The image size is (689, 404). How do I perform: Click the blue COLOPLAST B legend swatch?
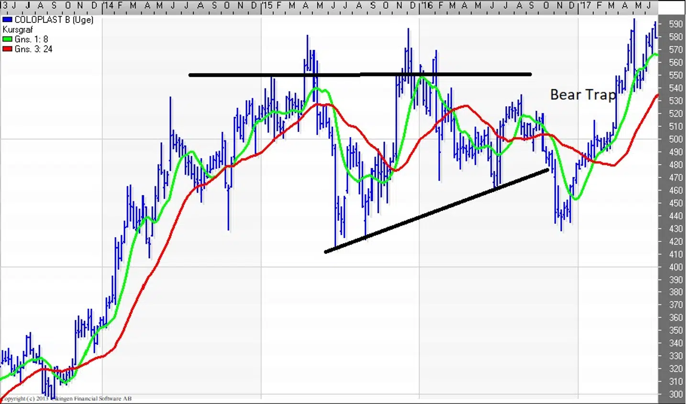(8, 20)
